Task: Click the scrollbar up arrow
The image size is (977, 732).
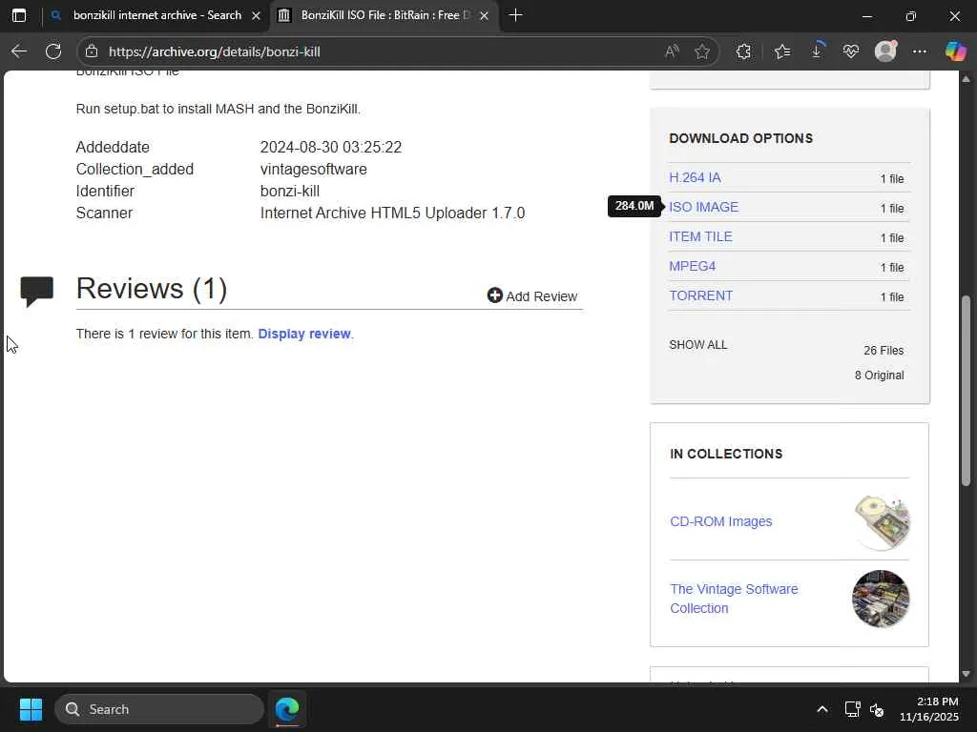Action: click(966, 78)
